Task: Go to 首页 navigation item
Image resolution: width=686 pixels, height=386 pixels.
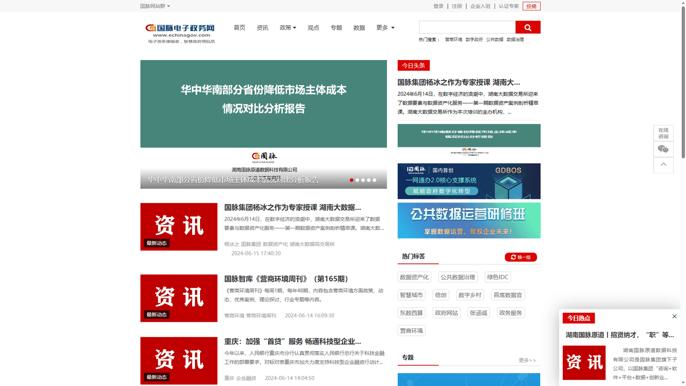Action: pyautogui.click(x=240, y=28)
